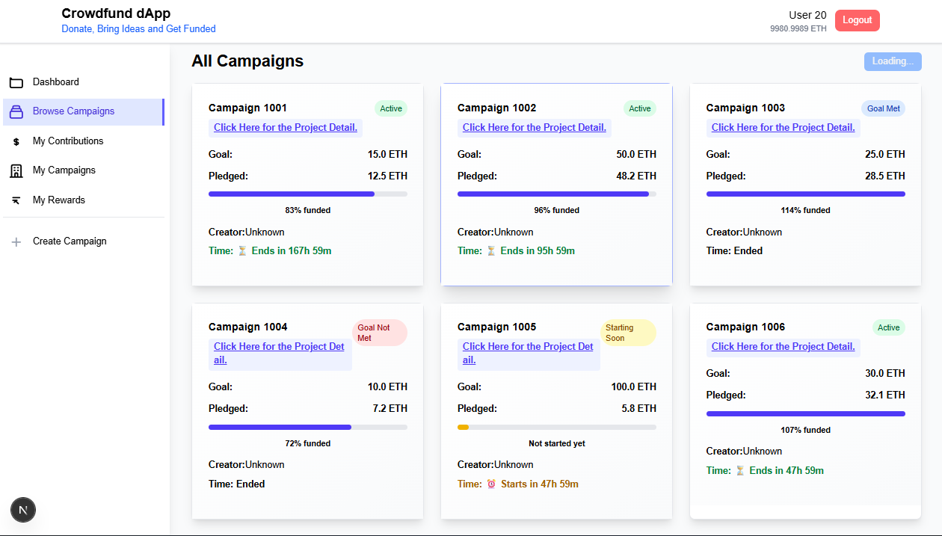942x536 pixels.
Task: Click the round N logo icon
Action: point(23,510)
